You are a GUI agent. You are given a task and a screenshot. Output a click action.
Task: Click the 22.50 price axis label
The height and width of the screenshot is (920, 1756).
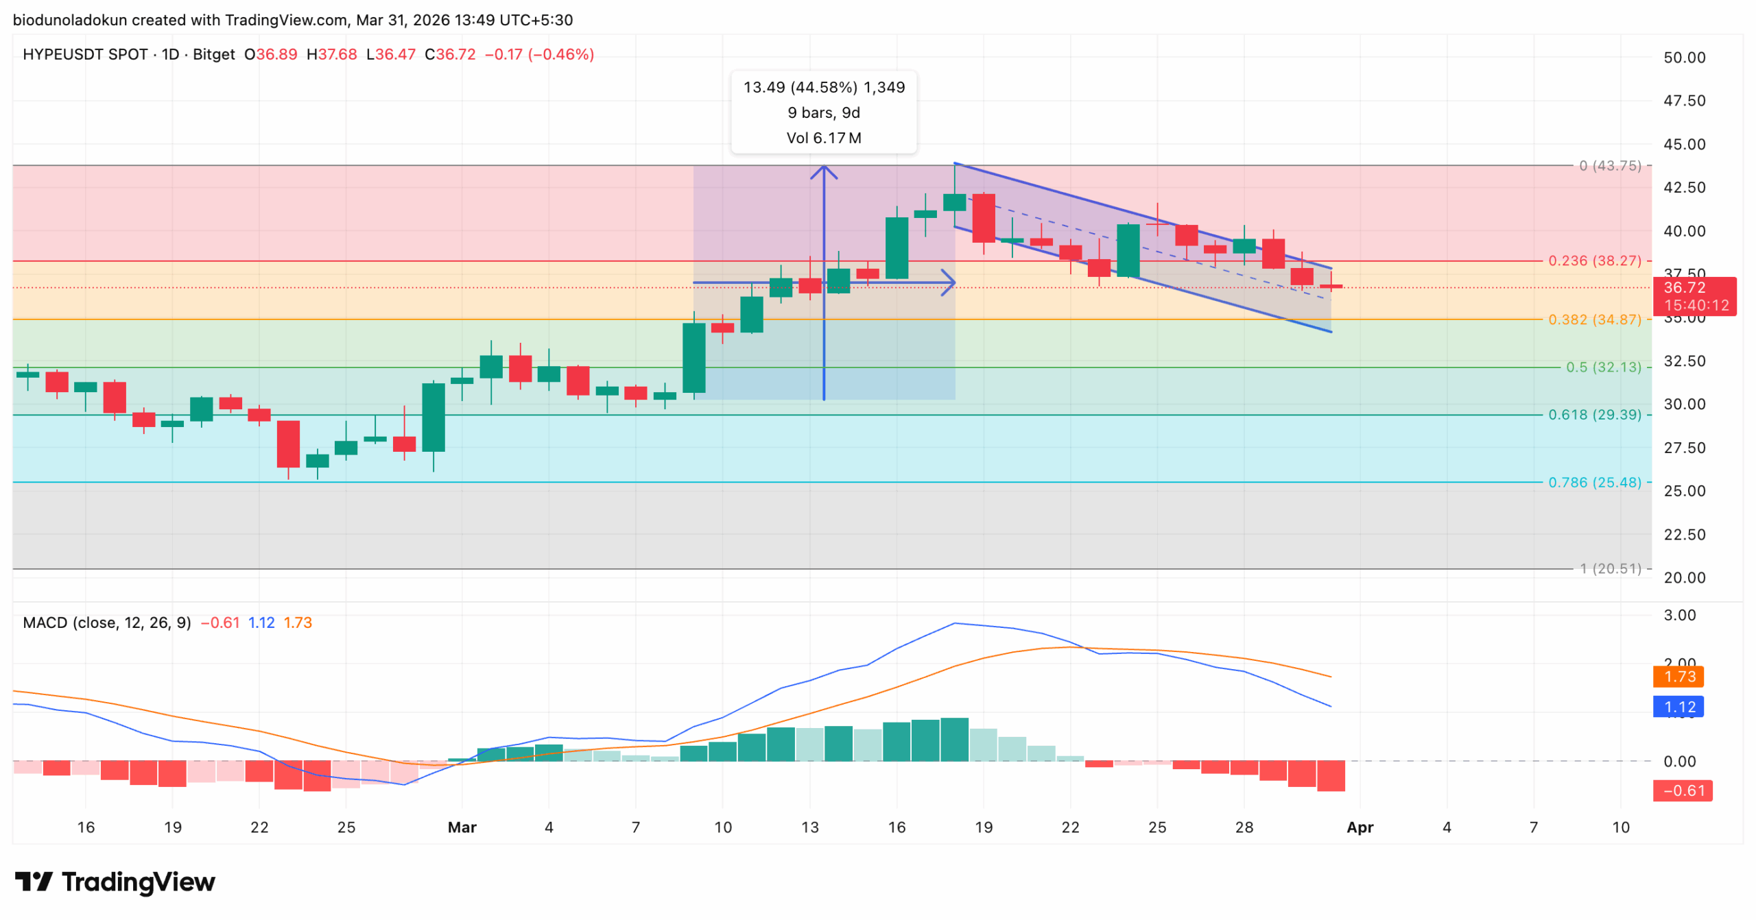[x=1684, y=535]
